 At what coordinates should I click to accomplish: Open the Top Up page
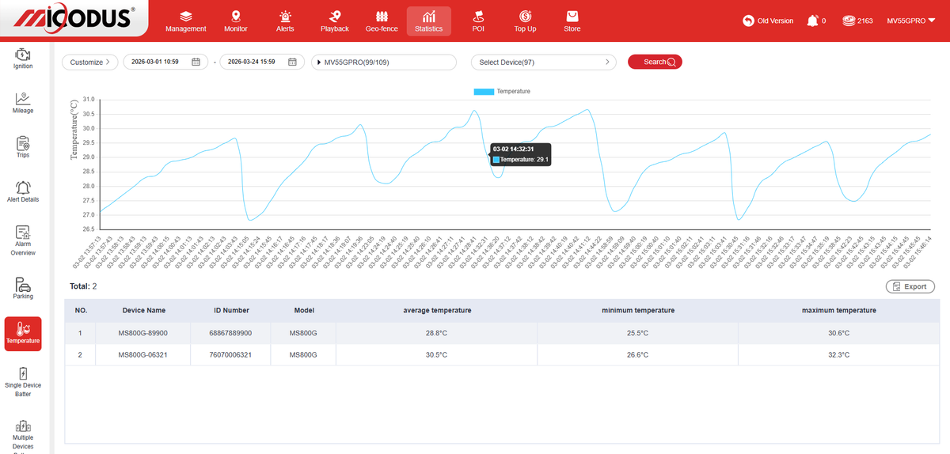point(525,21)
